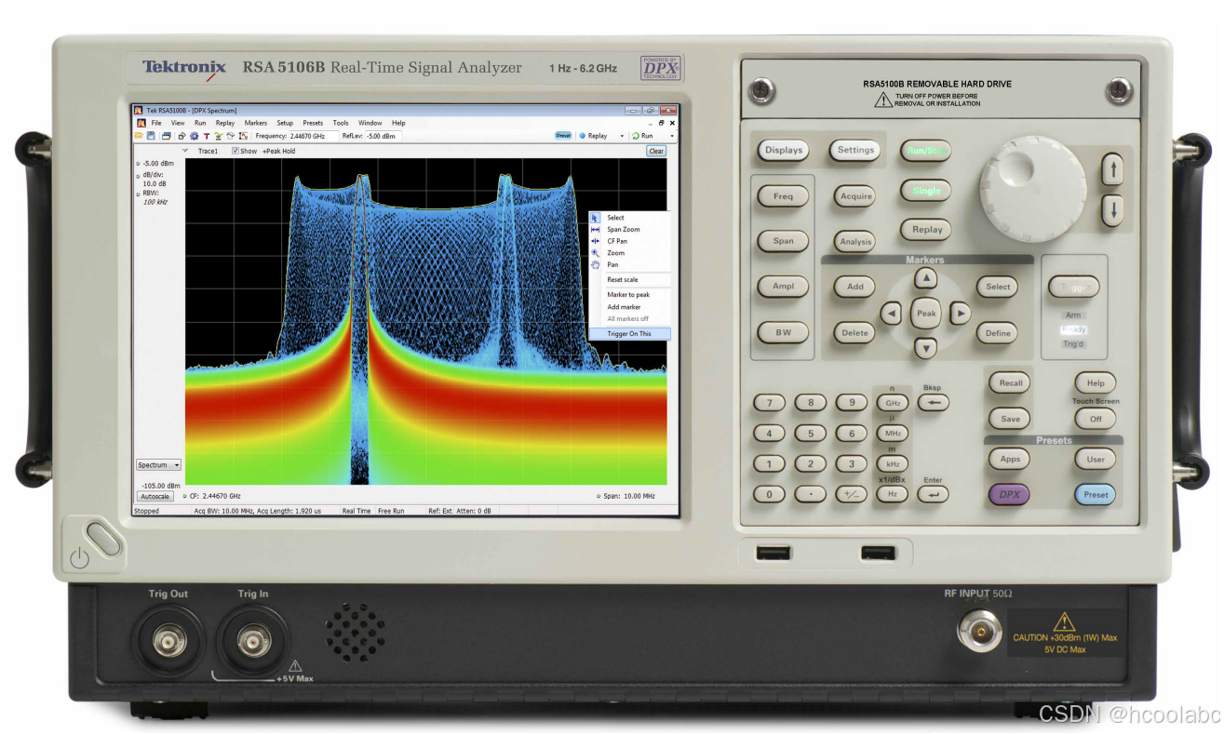
Task: Click the plus/minus sign keypad key
Action: [851, 495]
